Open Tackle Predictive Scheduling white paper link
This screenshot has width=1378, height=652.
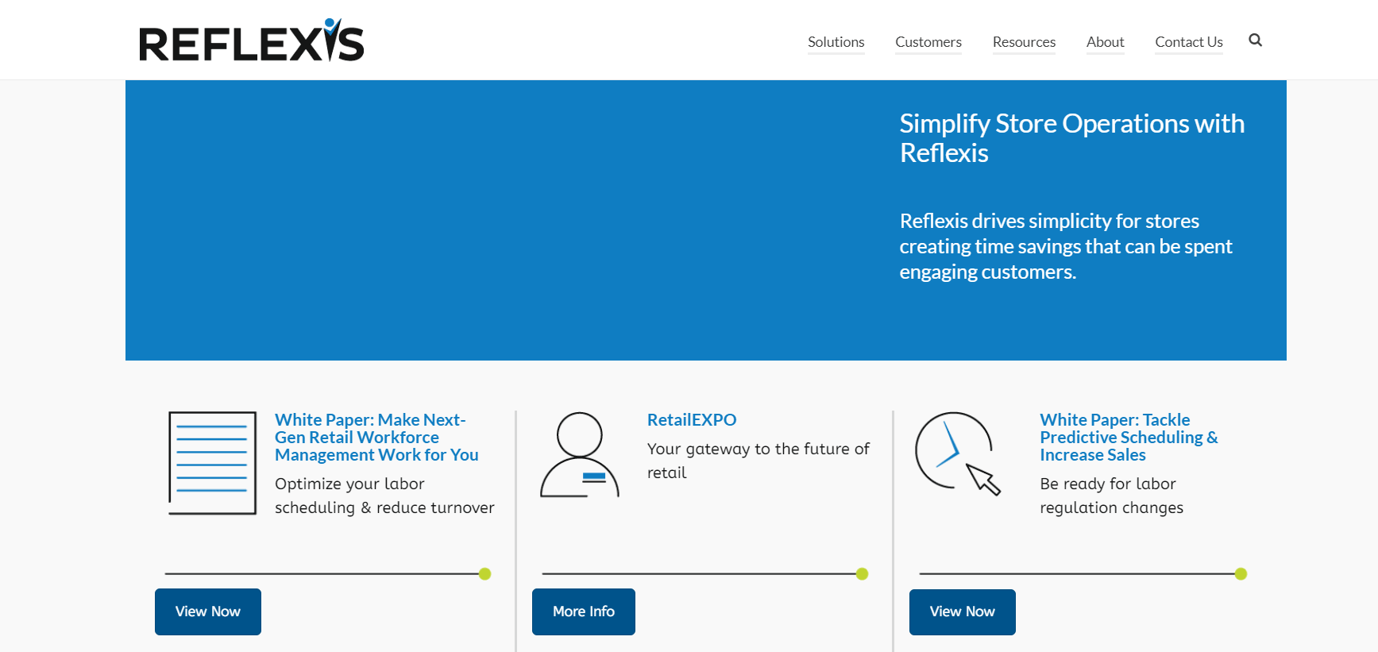(1128, 438)
